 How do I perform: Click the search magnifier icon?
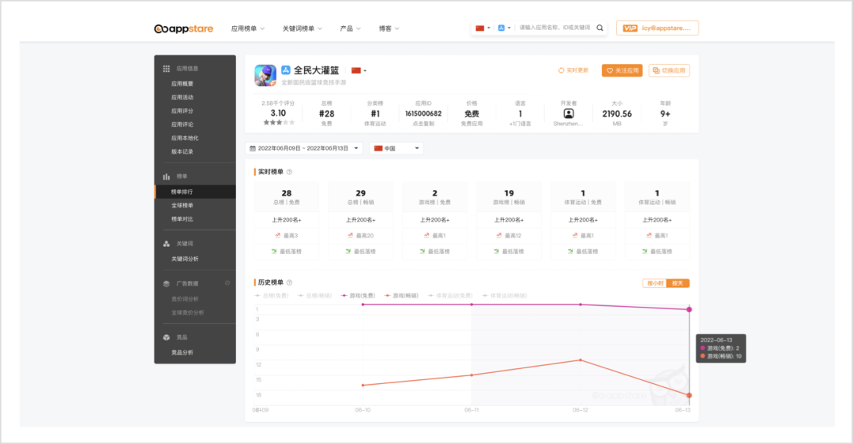tap(600, 28)
